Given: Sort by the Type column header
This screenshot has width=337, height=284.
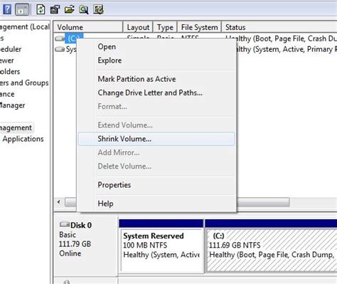Looking at the screenshot, I should pos(165,27).
